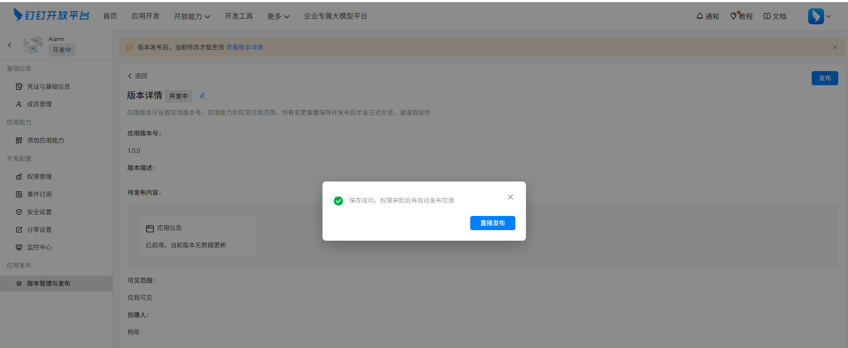Dismiss the orange notice banner

click(x=835, y=47)
